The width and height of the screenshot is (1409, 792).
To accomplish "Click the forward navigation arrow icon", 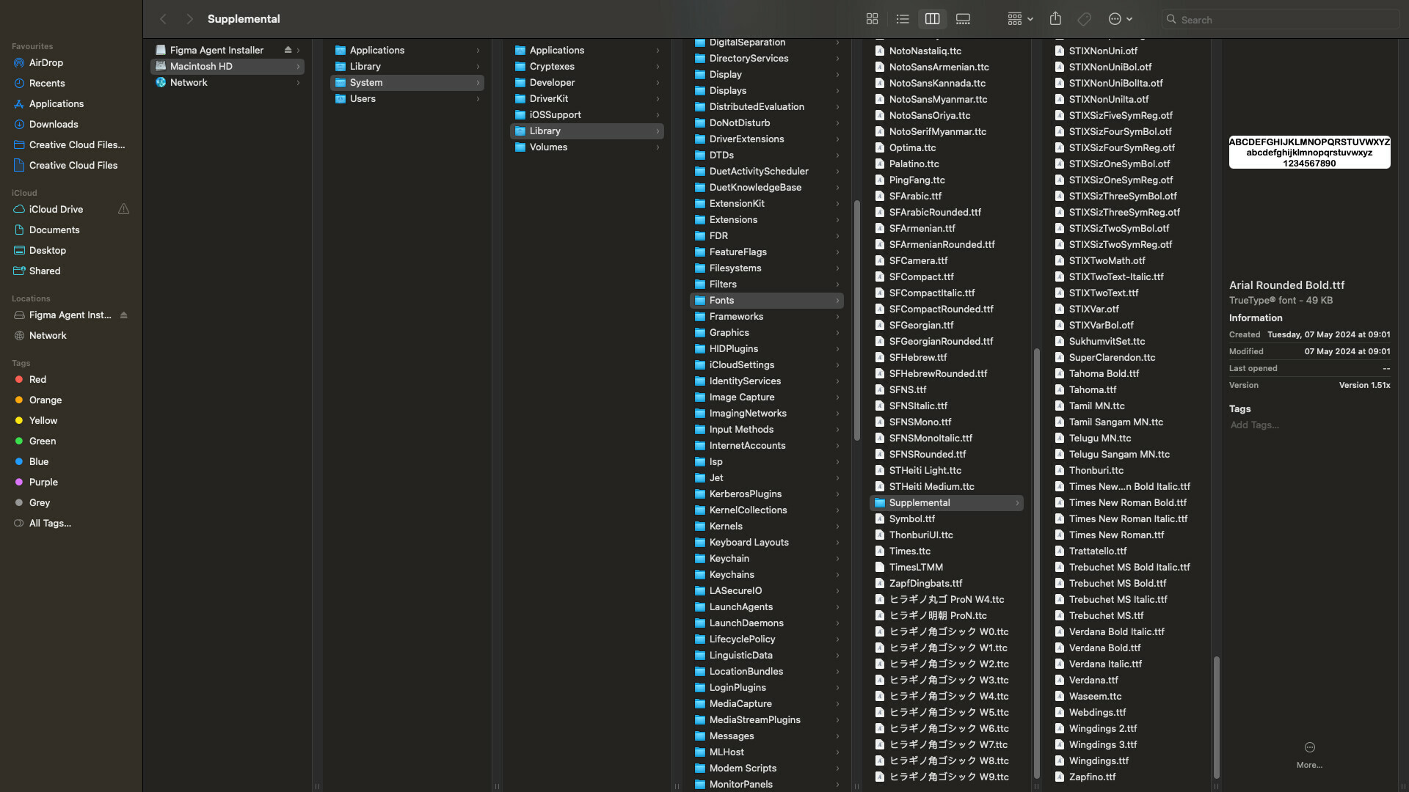I will pos(187,19).
